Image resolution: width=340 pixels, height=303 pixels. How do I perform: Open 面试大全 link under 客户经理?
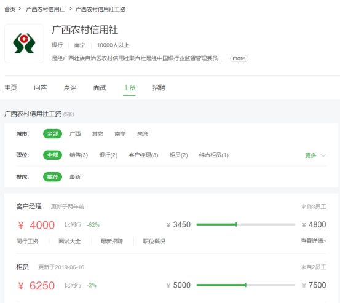[x=69, y=241]
